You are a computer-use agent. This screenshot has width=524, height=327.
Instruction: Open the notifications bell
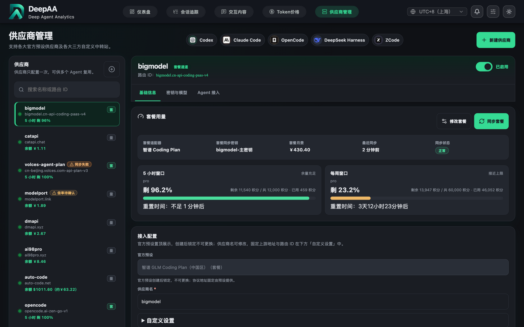tap(477, 12)
